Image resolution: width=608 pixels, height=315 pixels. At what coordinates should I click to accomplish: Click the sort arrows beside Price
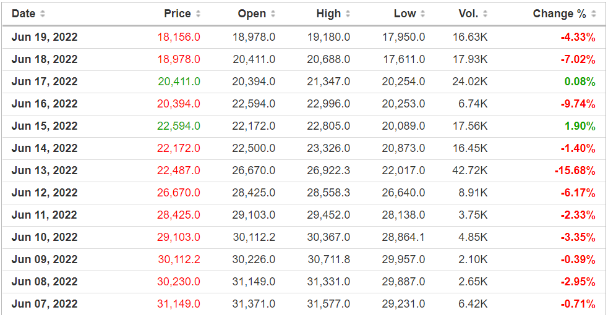[x=198, y=14]
